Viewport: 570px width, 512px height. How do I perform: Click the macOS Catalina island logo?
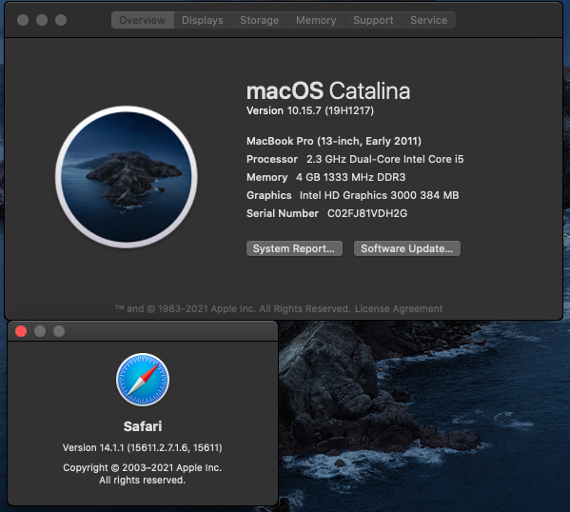pyautogui.click(x=127, y=177)
